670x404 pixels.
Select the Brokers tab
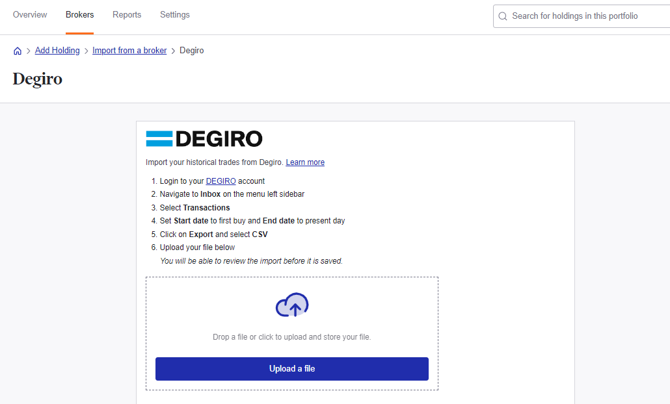[x=79, y=14]
